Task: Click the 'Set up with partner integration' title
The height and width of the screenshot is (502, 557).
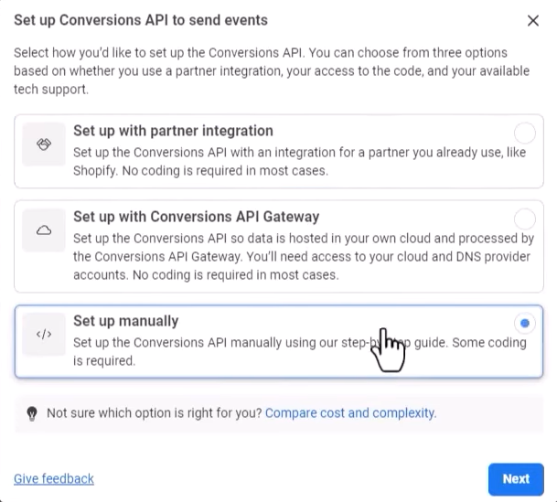Action: tap(173, 131)
